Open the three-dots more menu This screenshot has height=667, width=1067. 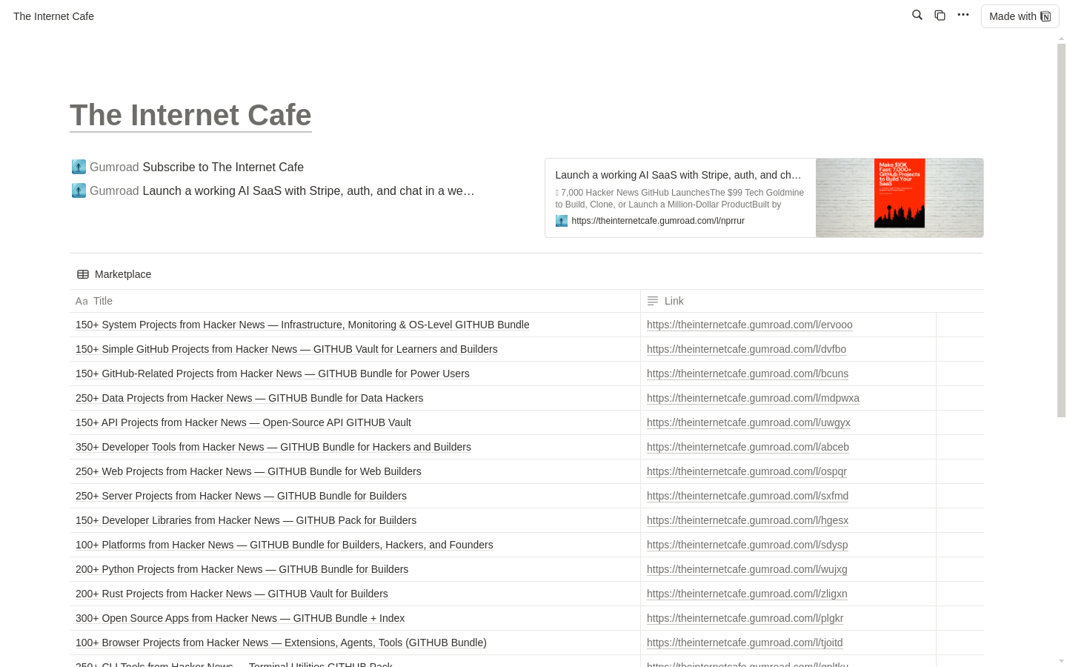(963, 15)
